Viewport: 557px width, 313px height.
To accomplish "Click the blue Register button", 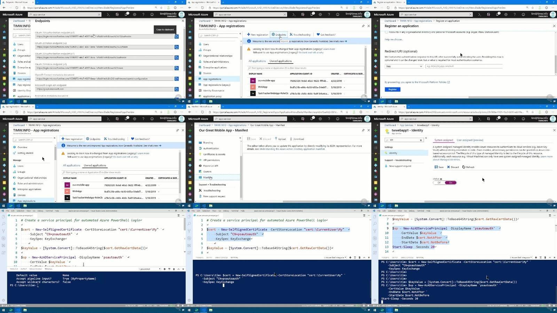I will coord(392,89).
